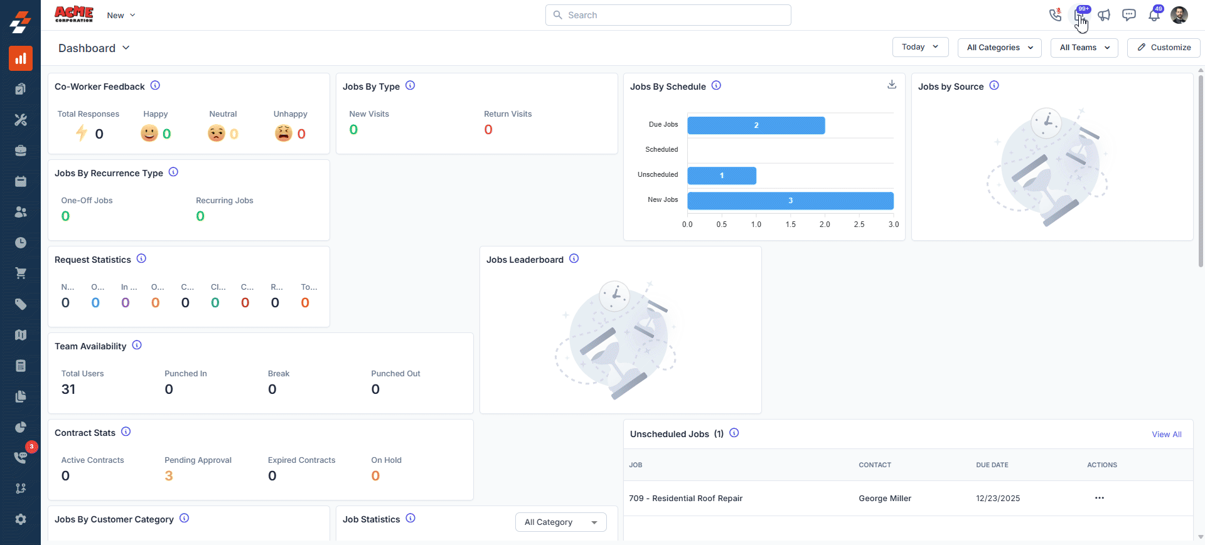This screenshot has height=545, width=1205.
Task: Click info icon beside Request Statistics
Action: [142, 258]
